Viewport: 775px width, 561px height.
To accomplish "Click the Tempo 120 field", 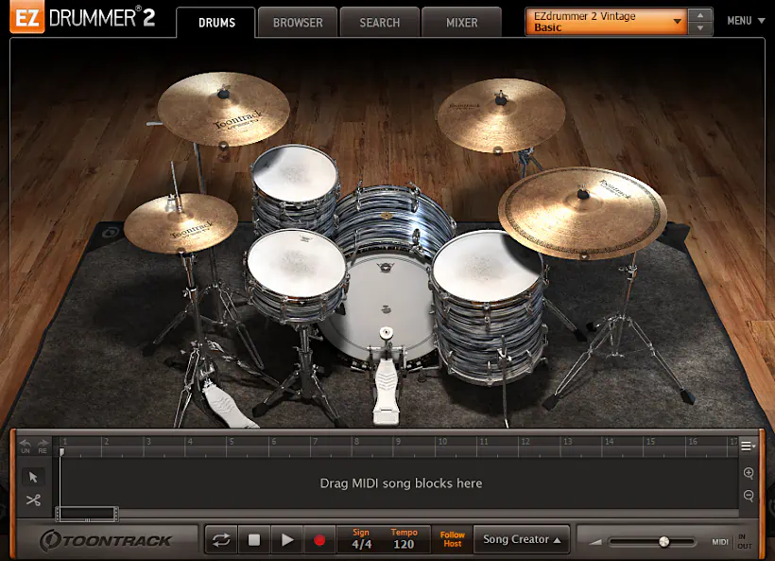I will 404,540.
